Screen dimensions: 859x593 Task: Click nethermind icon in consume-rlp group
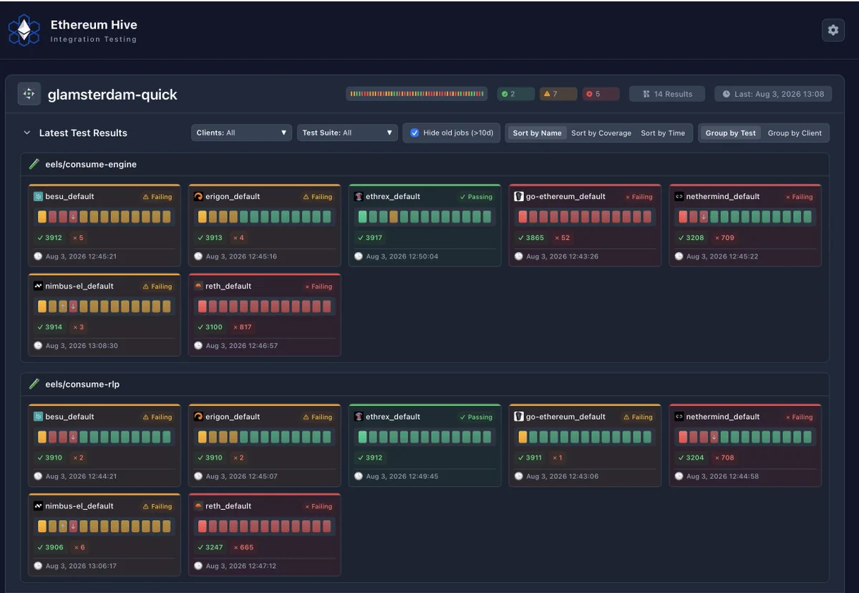click(x=679, y=416)
